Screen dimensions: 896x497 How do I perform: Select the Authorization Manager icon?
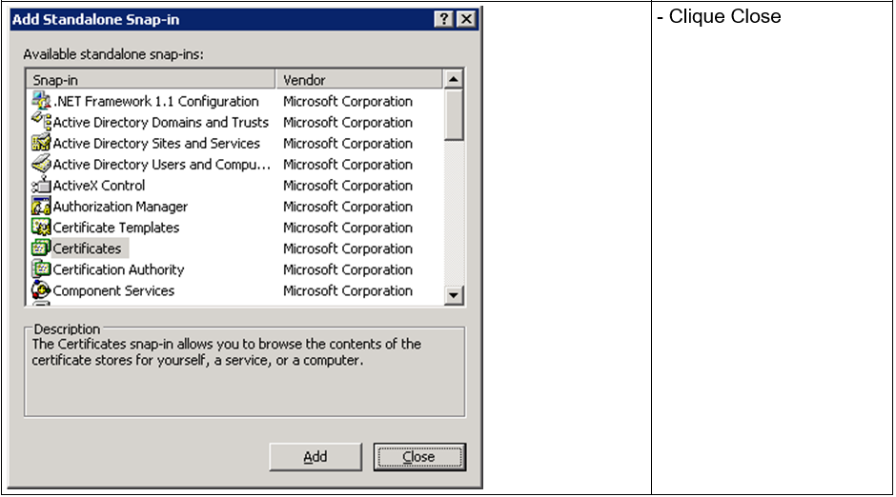coord(41,206)
